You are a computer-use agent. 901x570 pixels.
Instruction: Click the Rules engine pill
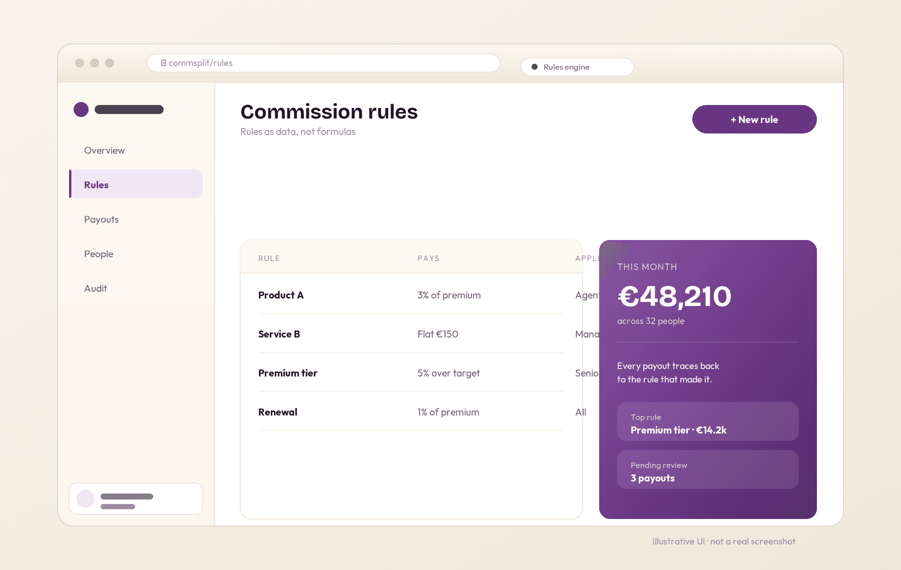click(577, 67)
